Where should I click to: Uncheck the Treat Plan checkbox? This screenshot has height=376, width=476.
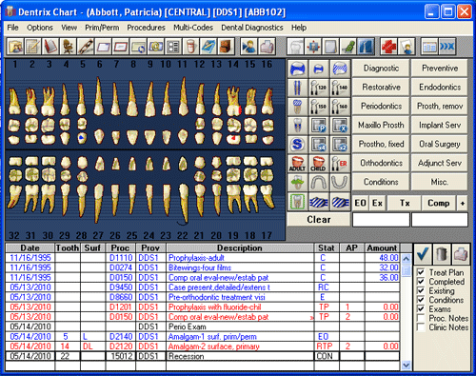pos(421,272)
